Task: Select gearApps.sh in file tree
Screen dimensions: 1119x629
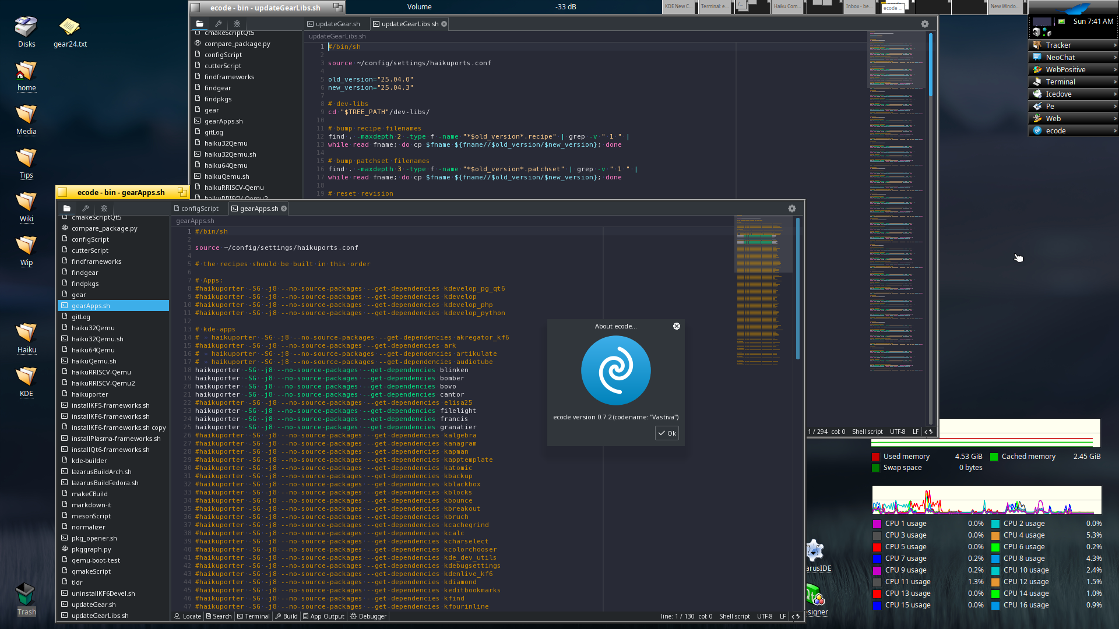Action: click(114, 306)
